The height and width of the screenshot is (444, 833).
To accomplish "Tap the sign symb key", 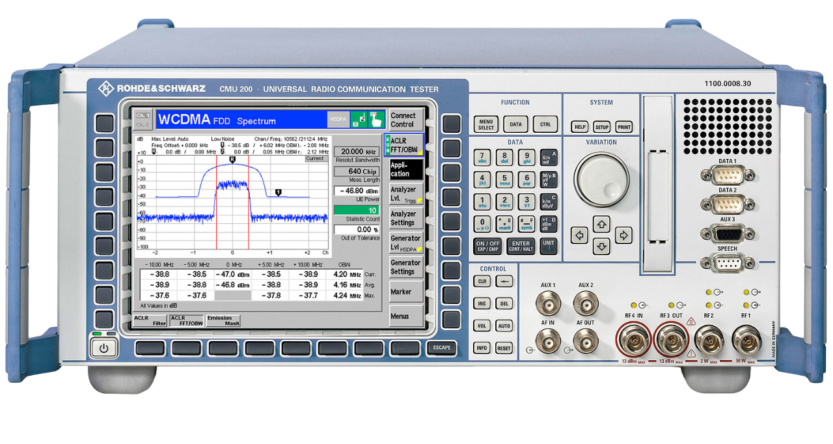I will (x=526, y=224).
